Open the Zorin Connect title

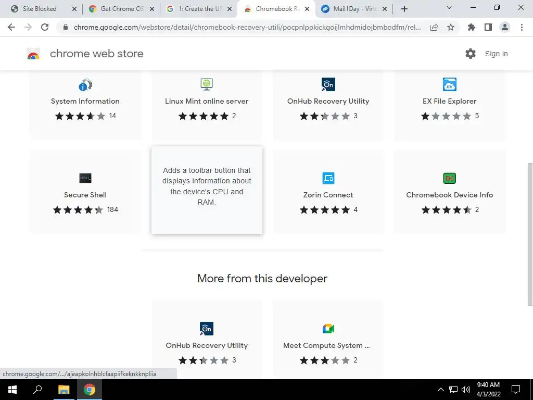328,195
